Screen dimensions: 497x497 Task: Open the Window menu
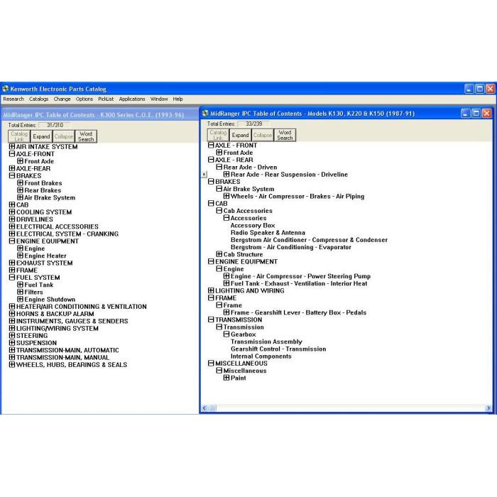(x=159, y=99)
